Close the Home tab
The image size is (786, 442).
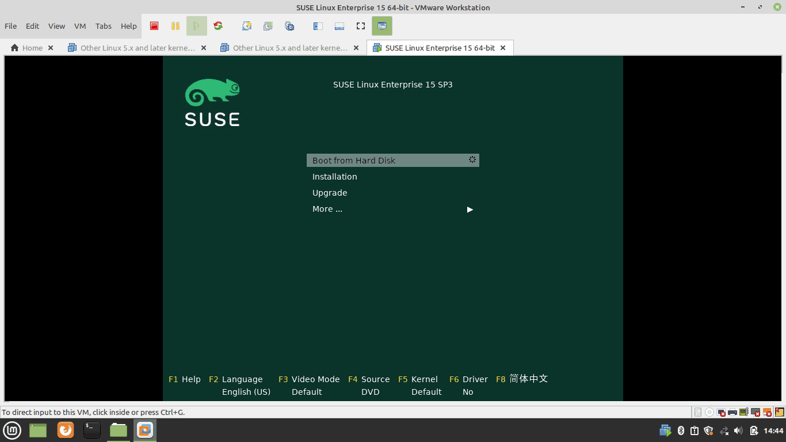pos(51,48)
